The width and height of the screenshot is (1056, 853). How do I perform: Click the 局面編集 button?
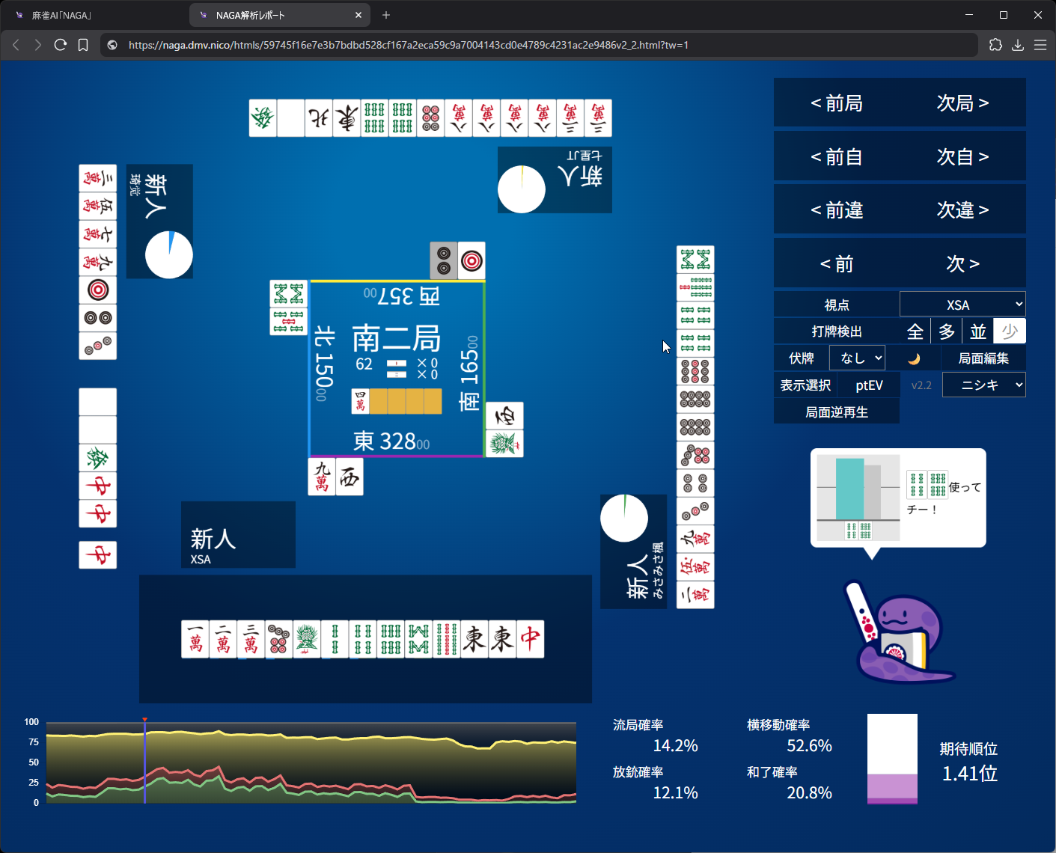point(983,358)
